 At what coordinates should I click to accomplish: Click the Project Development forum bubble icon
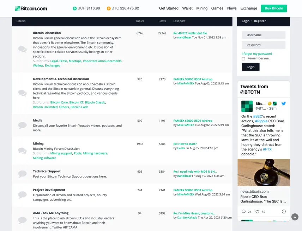click(x=22, y=195)
